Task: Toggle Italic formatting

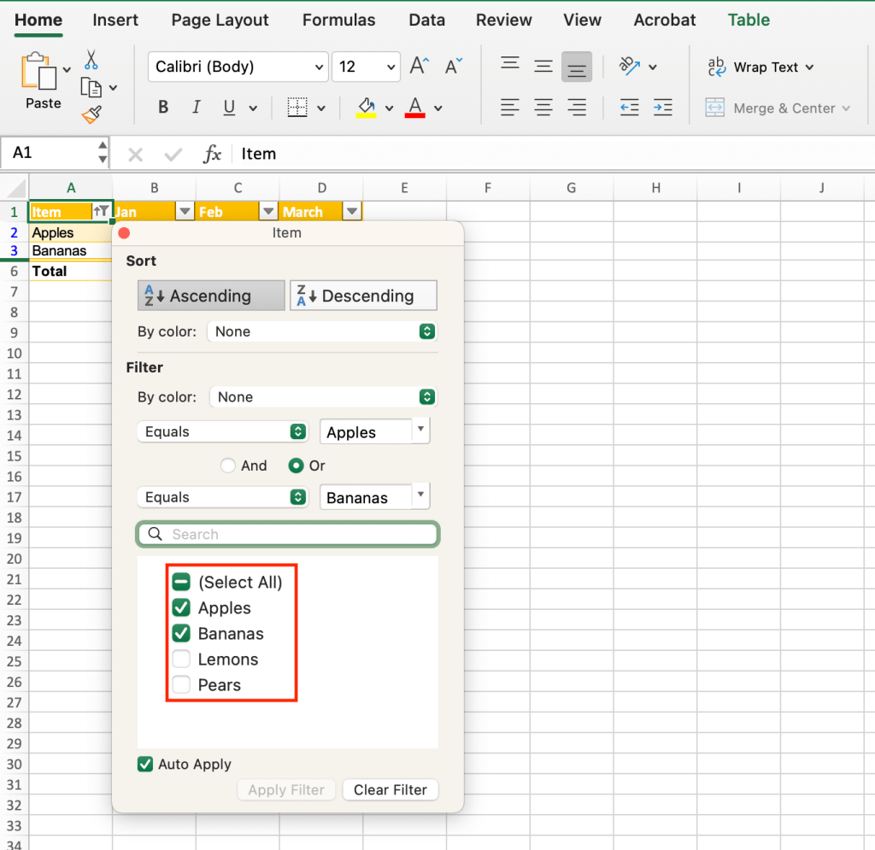Action: point(196,107)
